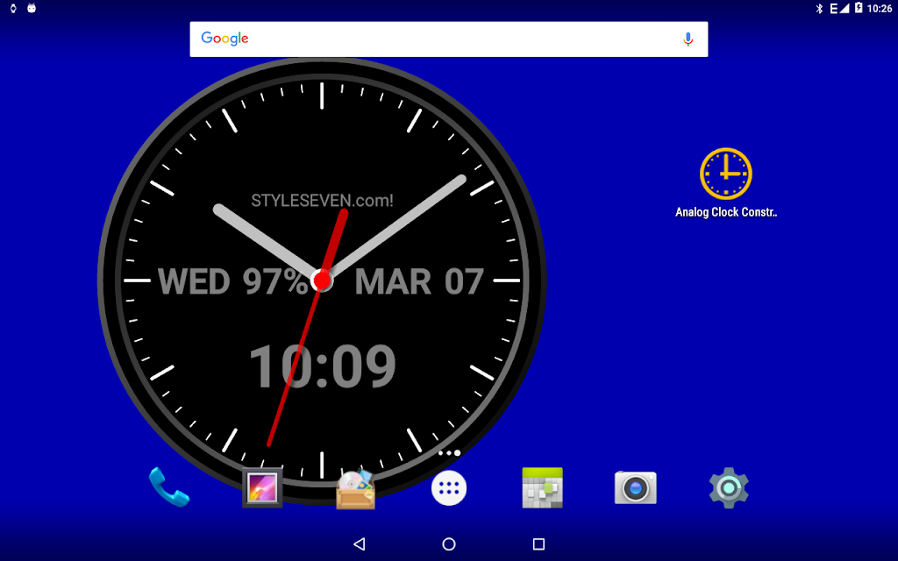This screenshot has height=561, width=898.
Task: Open the Phone dialer app
Action: tap(169, 487)
